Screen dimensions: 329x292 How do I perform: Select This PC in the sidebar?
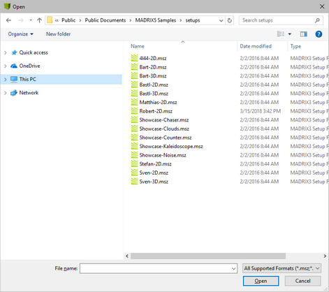28,79
